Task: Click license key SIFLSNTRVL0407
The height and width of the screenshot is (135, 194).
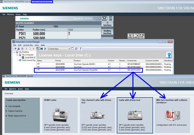Action: click(x=134, y=70)
